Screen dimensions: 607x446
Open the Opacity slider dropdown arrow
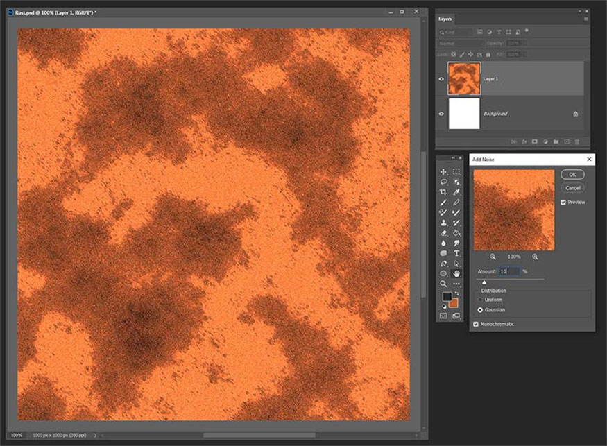point(525,44)
